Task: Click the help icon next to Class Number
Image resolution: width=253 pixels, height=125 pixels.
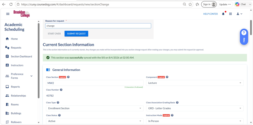Action: [x=61, y=90]
